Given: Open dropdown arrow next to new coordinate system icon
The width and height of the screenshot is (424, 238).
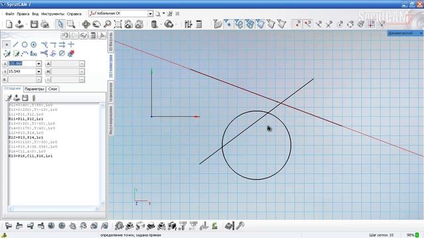Looking at the screenshot, I should coord(164,13).
